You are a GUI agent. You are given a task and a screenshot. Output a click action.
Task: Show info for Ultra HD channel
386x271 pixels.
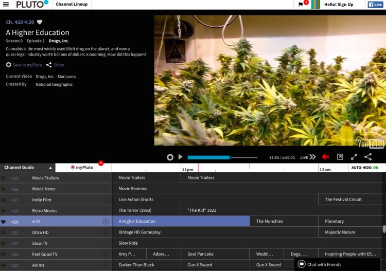click(x=106, y=232)
